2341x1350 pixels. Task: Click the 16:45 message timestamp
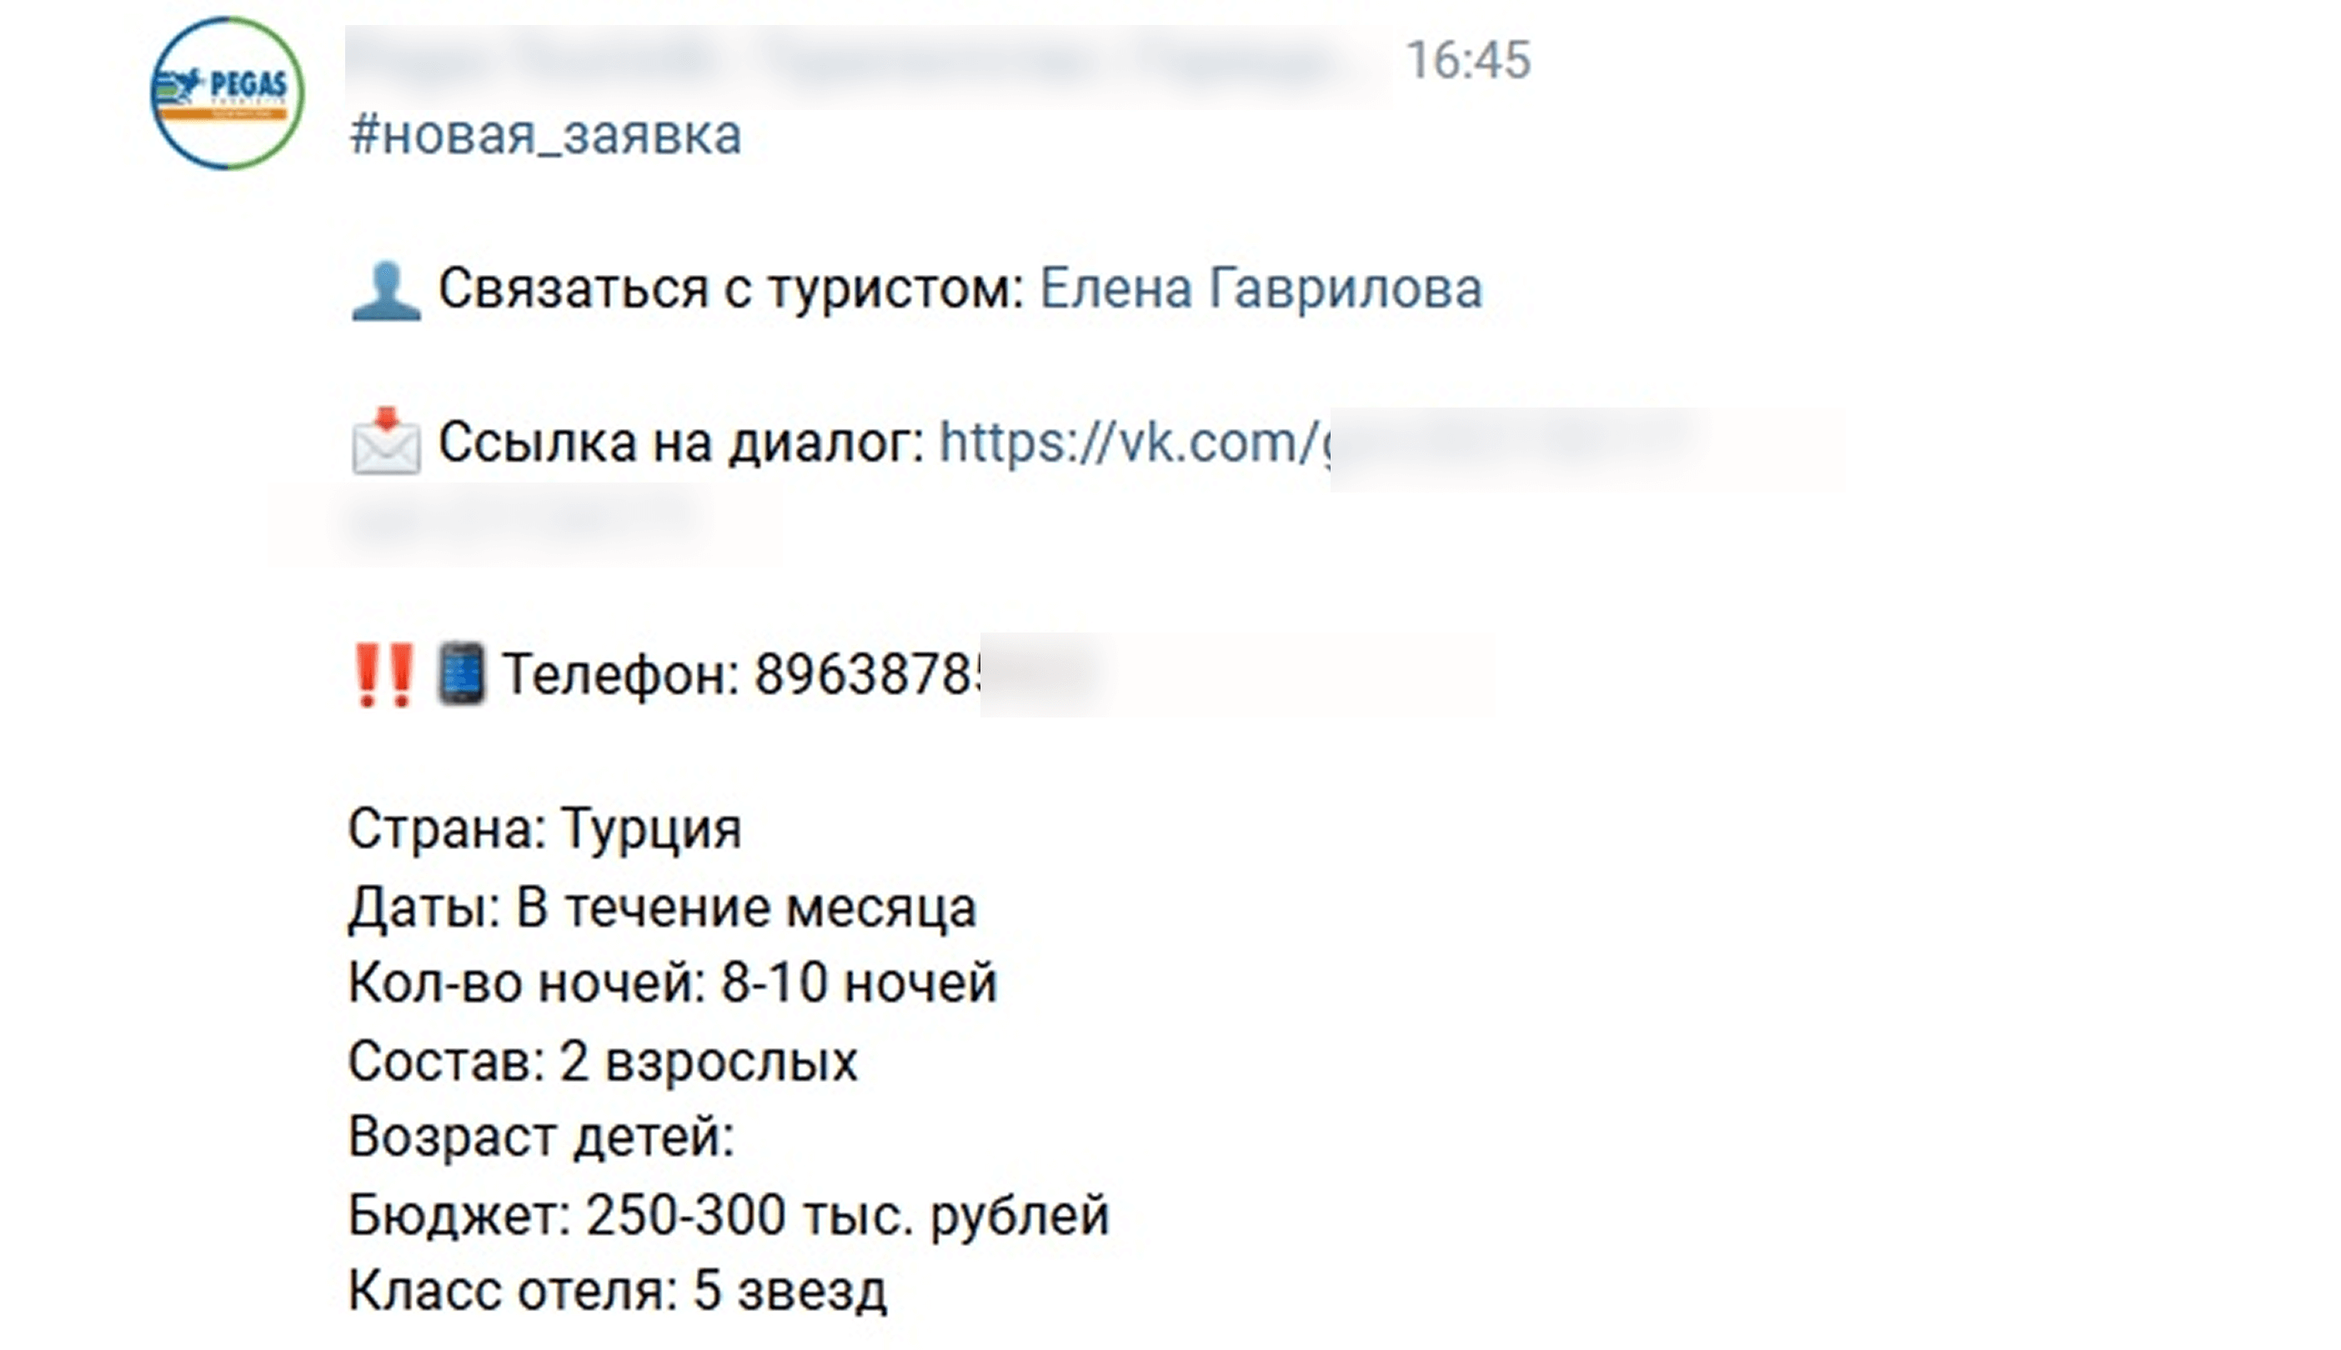tap(1468, 61)
